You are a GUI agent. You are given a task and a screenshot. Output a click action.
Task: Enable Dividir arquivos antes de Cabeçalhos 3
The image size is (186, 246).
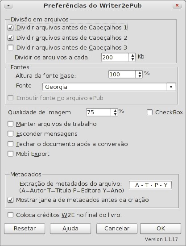point(11,47)
